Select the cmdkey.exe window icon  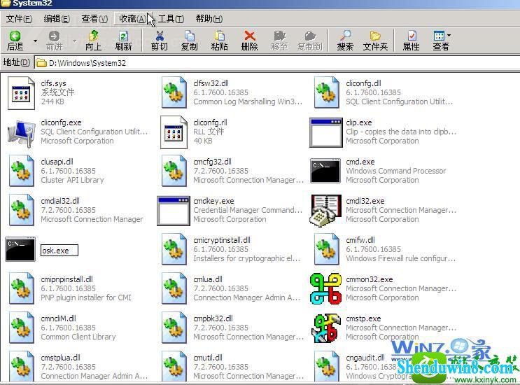pyautogui.click(x=174, y=211)
